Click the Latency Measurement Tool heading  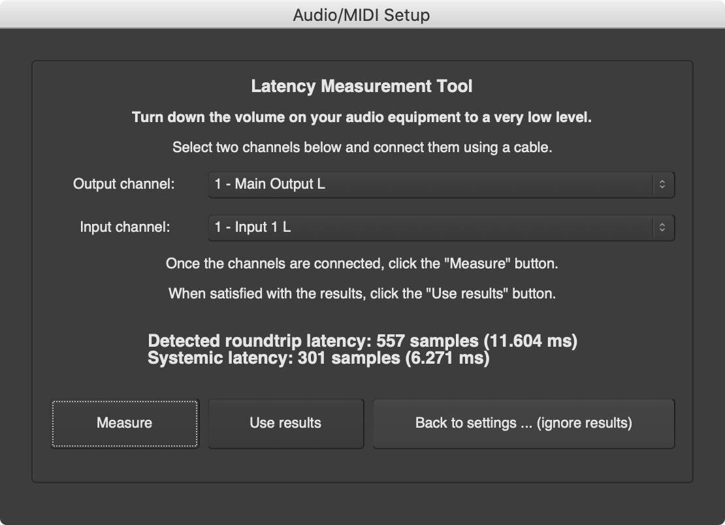pos(362,86)
